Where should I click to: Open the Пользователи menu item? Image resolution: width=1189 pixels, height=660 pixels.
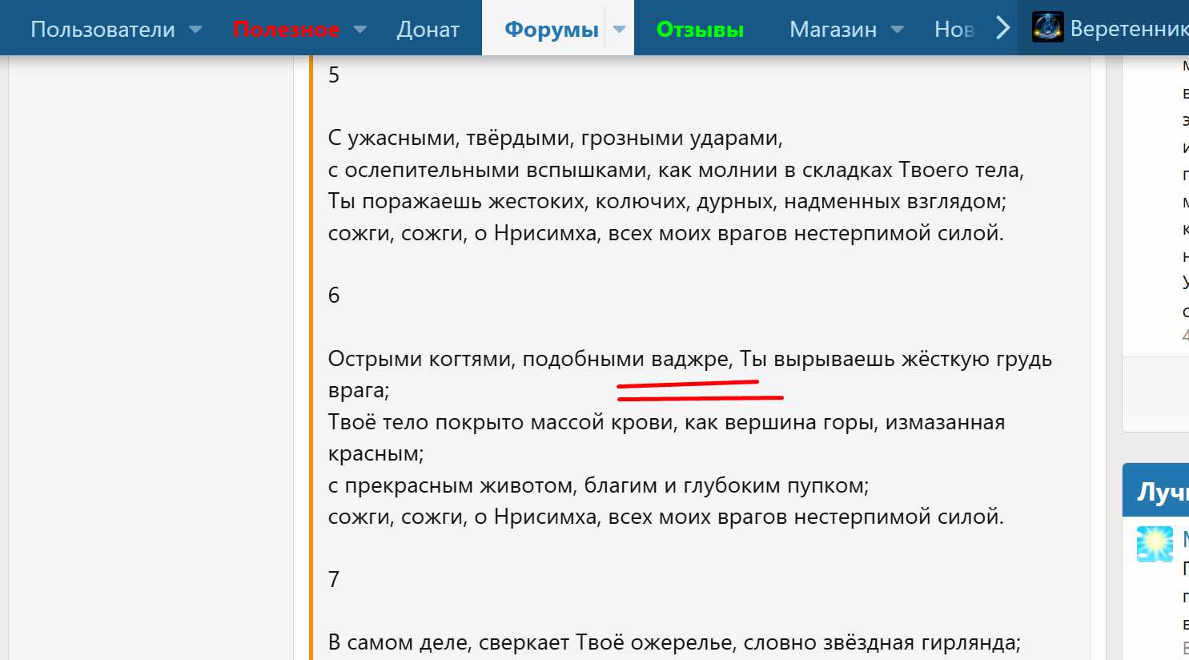[x=102, y=30]
